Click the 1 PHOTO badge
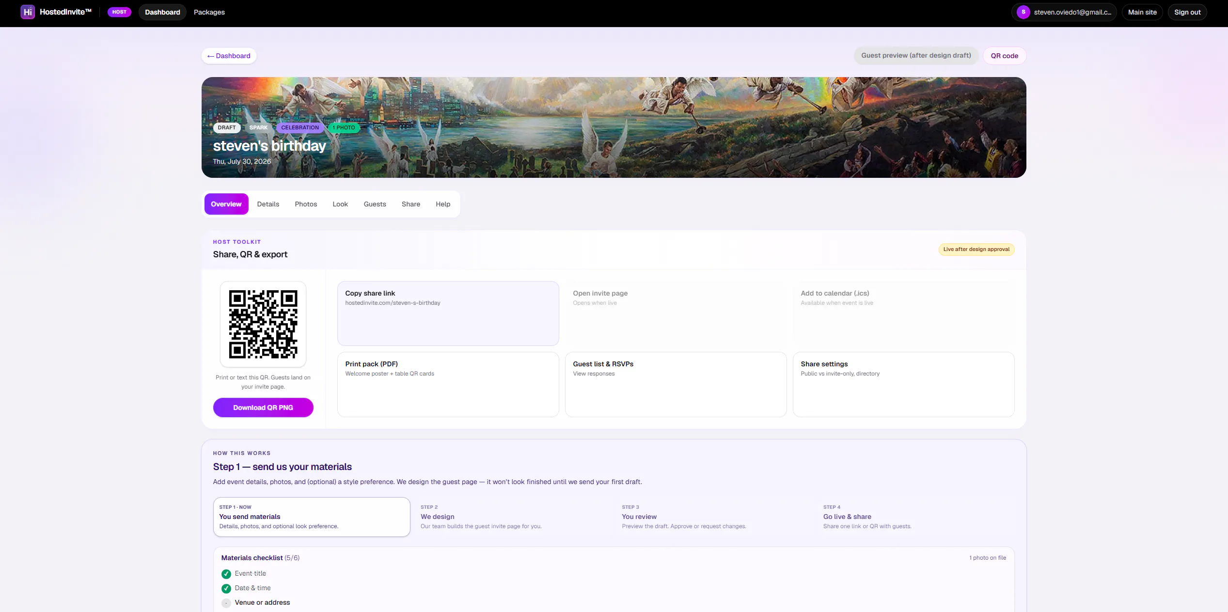Image resolution: width=1228 pixels, height=612 pixels. pos(344,128)
